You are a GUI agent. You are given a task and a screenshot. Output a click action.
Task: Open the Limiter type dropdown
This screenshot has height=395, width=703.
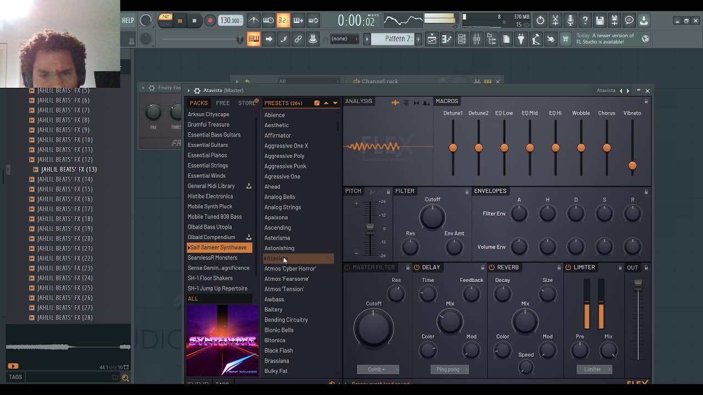click(x=593, y=369)
